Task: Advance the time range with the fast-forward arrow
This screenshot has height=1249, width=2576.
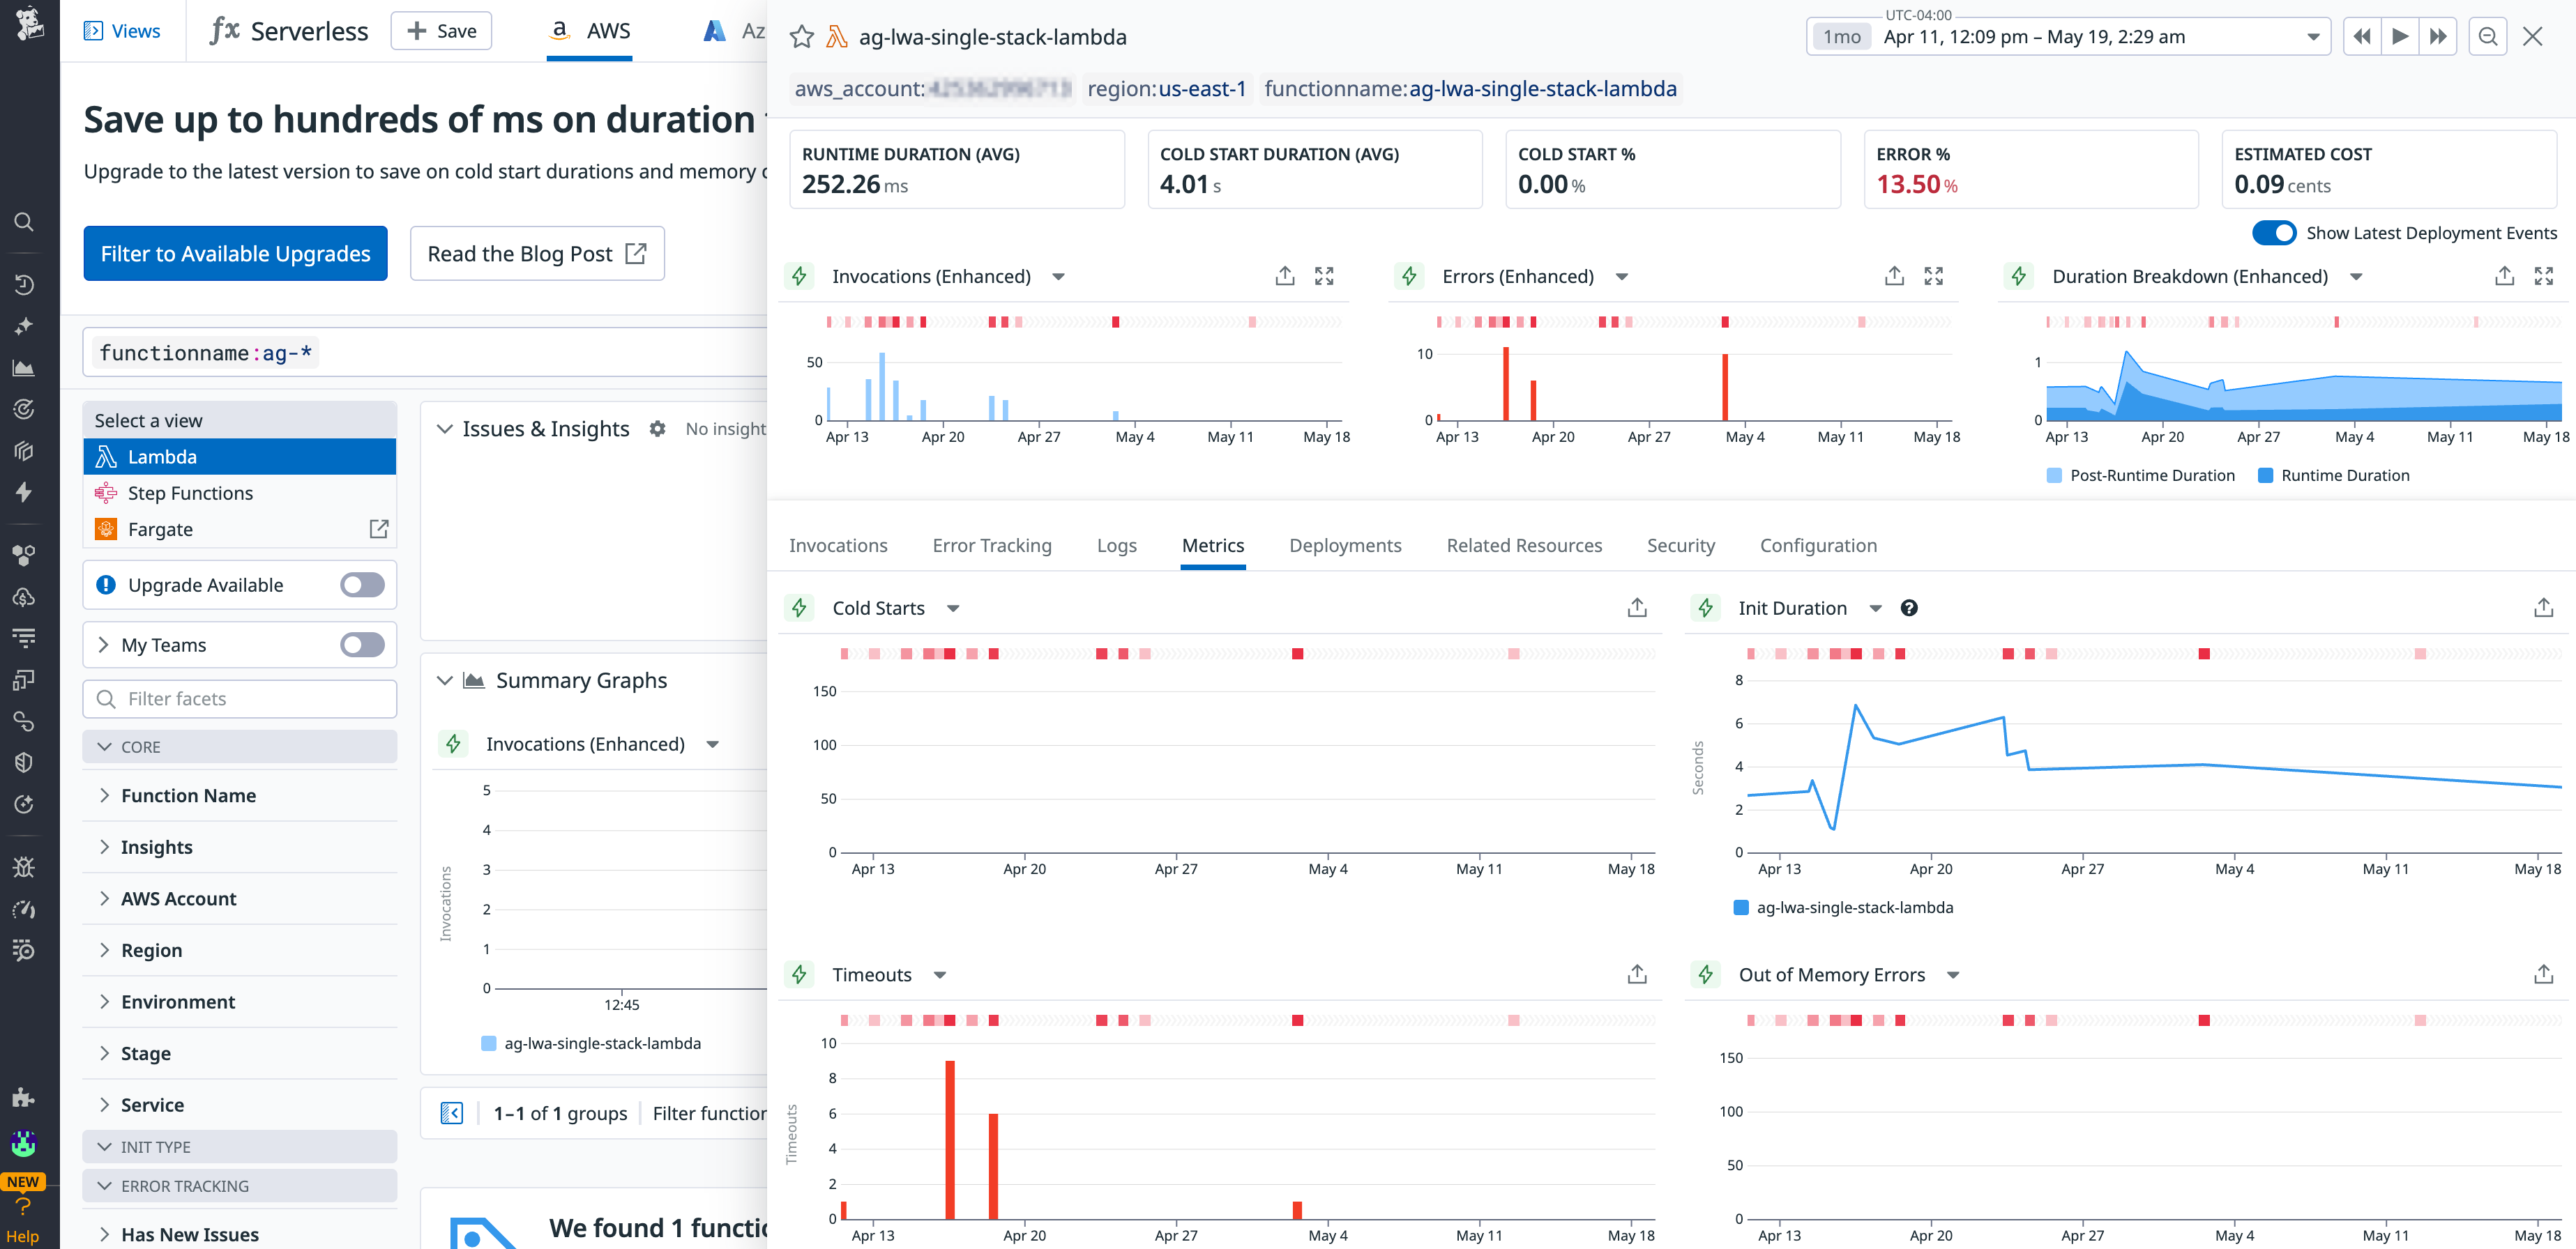Action: point(2439,36)
